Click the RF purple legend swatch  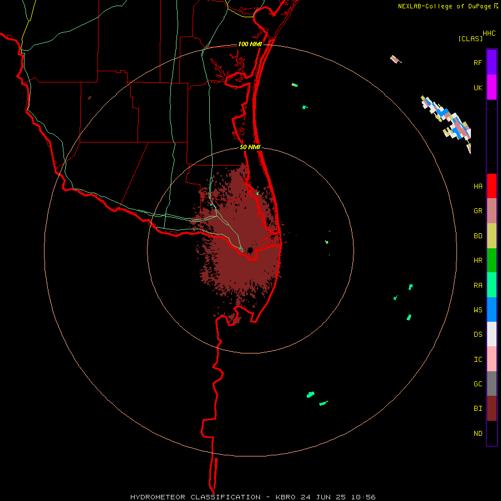[492, 62]
